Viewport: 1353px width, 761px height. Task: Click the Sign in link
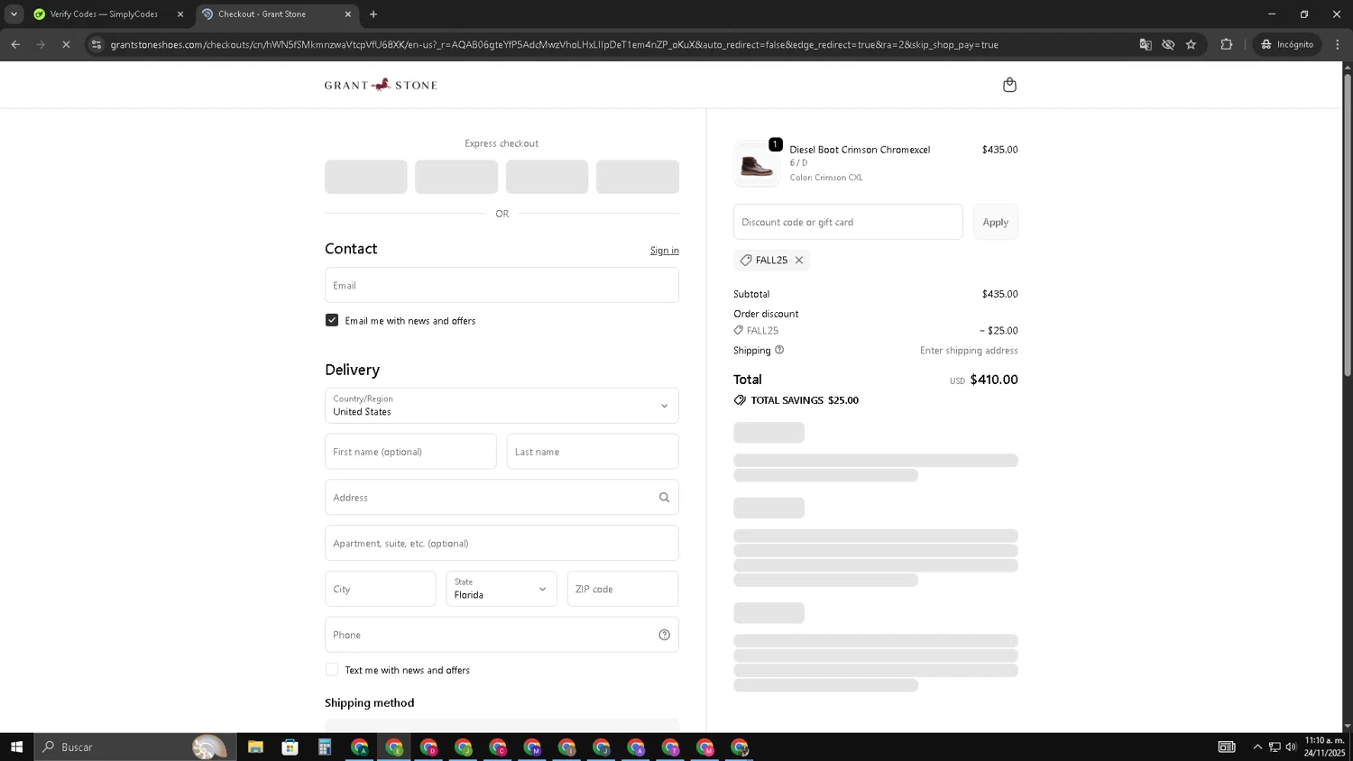coord(665,251)
